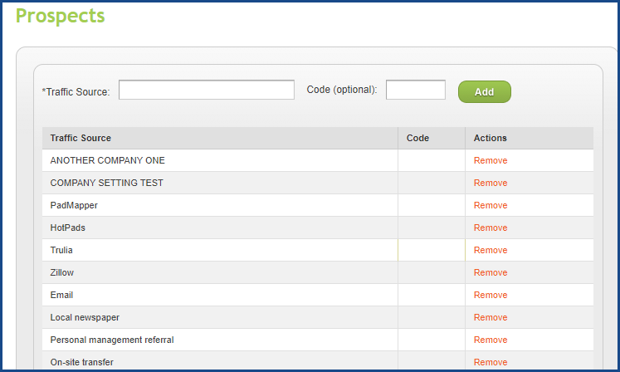Click the Prospects page heading
Viewport: 620px width, 372px height.
[60, 17]
